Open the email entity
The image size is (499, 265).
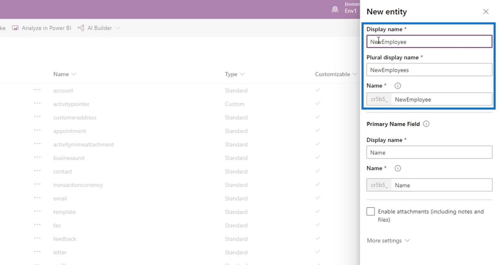point(60,199)
